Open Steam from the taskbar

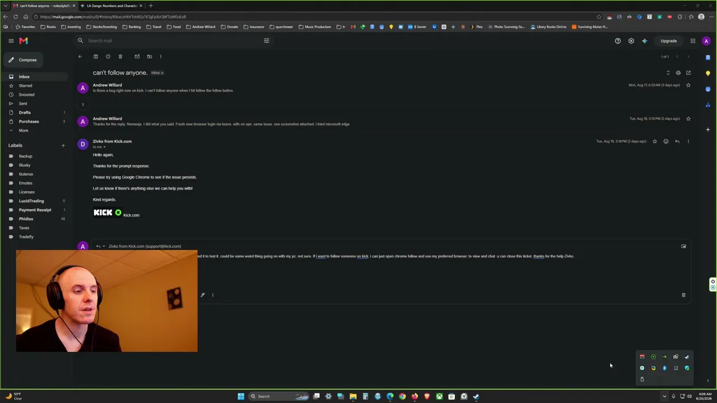476,396
